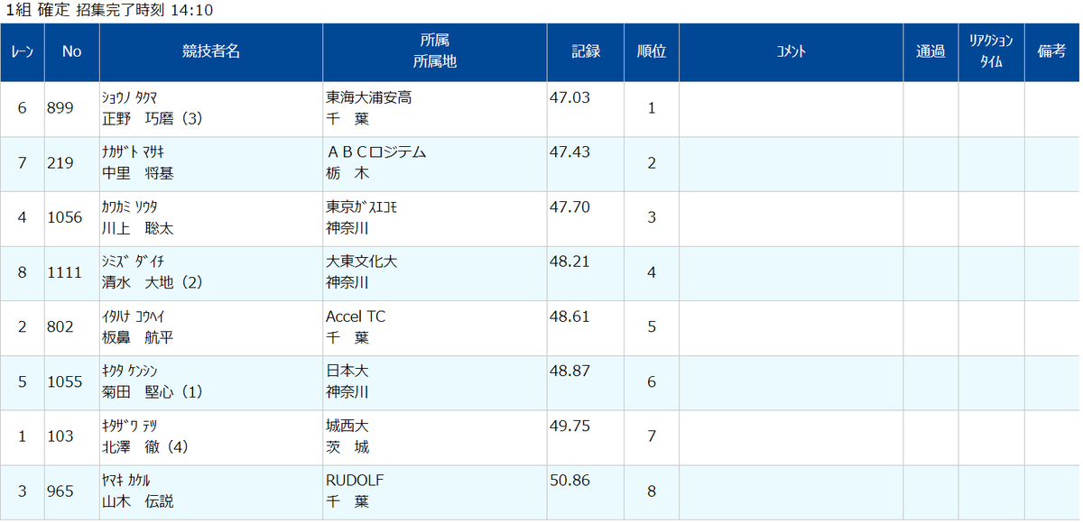Click bib number 219
The height and width of the screenshot is (523, 1083).
pos(60,163)
